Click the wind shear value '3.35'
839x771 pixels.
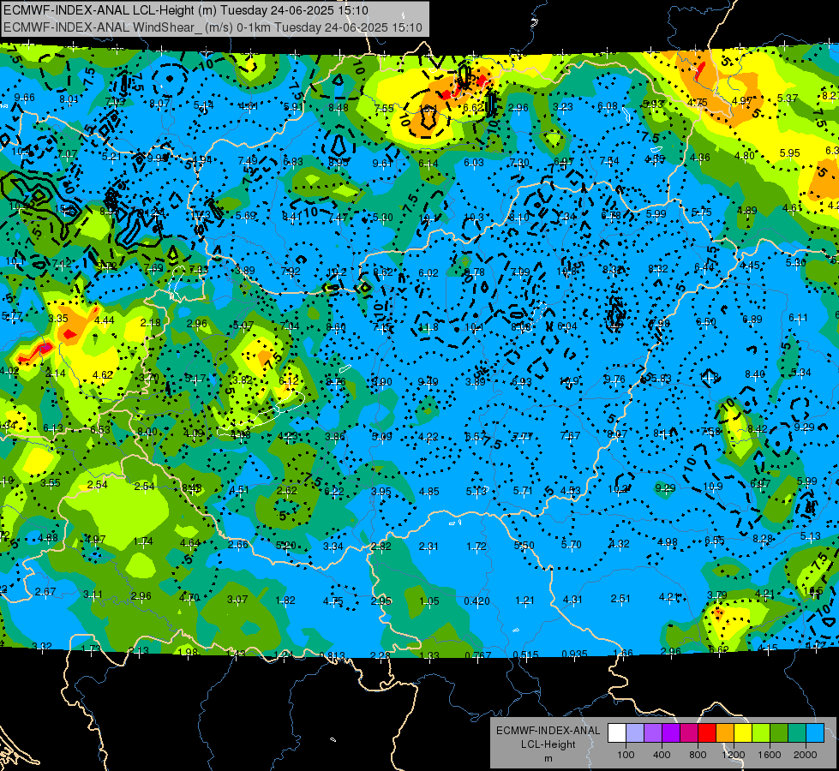57,319
